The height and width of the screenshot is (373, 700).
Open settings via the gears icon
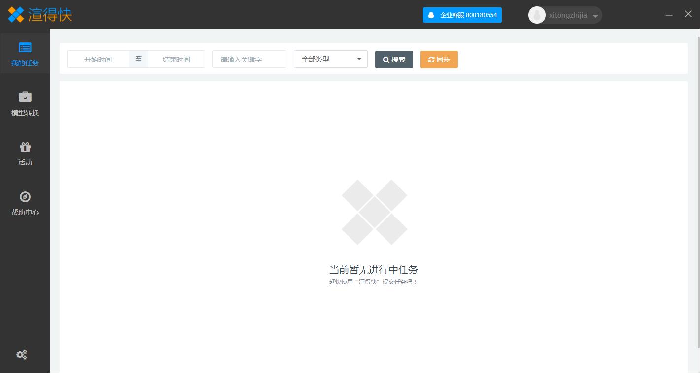(22, 355)
